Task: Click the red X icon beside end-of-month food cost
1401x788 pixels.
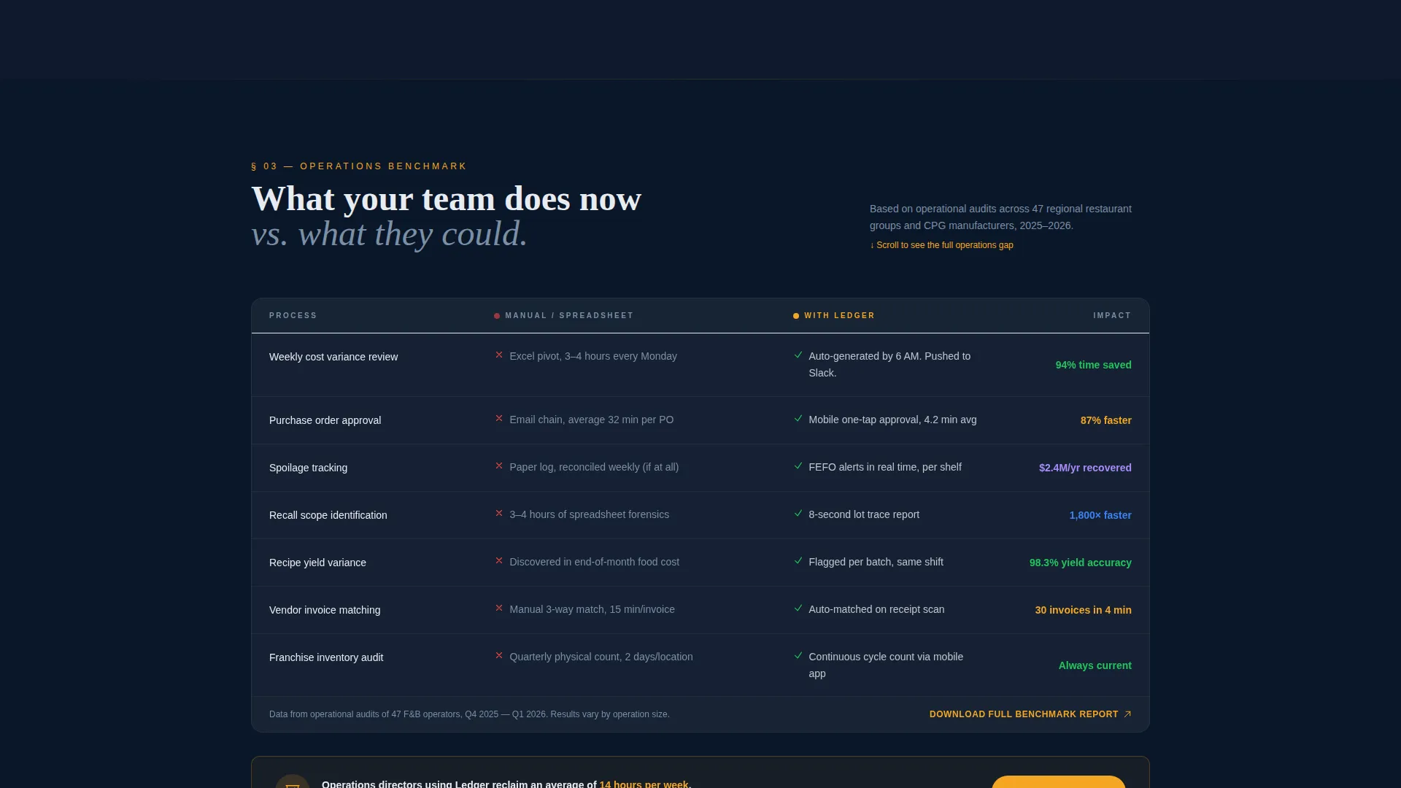Action: pyautogui.click(x=499, y=561)
